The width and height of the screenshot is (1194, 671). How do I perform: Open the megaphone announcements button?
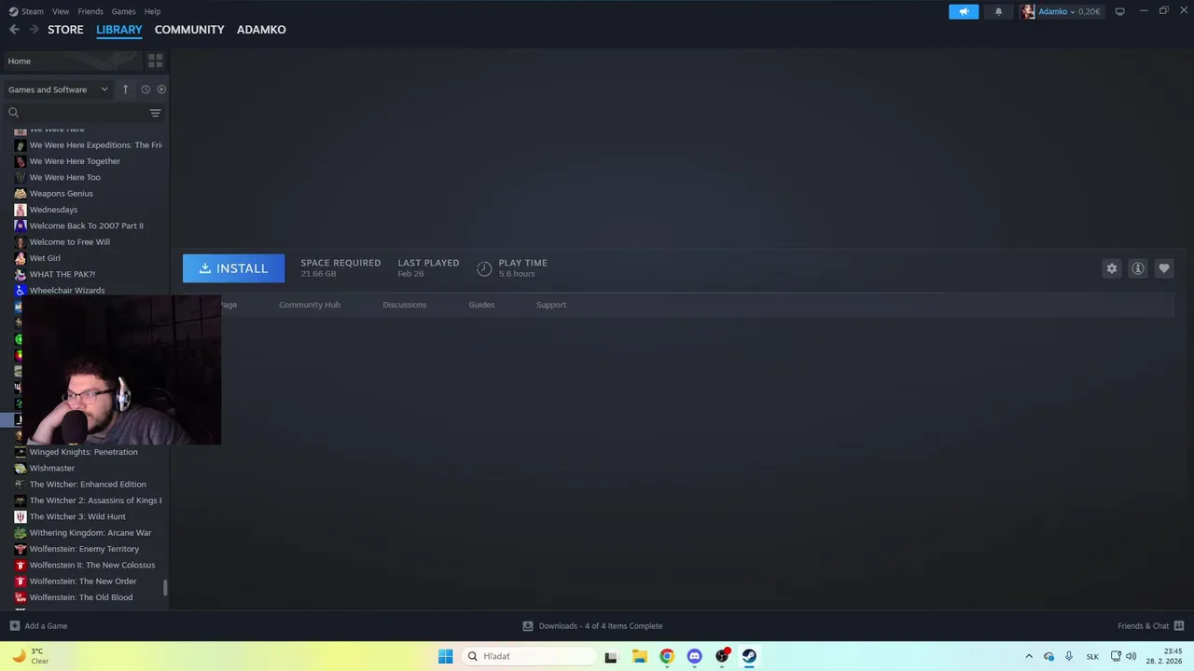click(964, 11)
